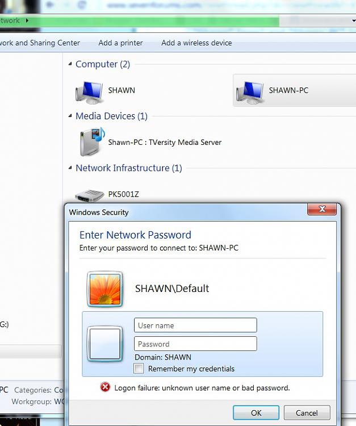
Task: Select the SHAWN computer icon
Action: 89,93
